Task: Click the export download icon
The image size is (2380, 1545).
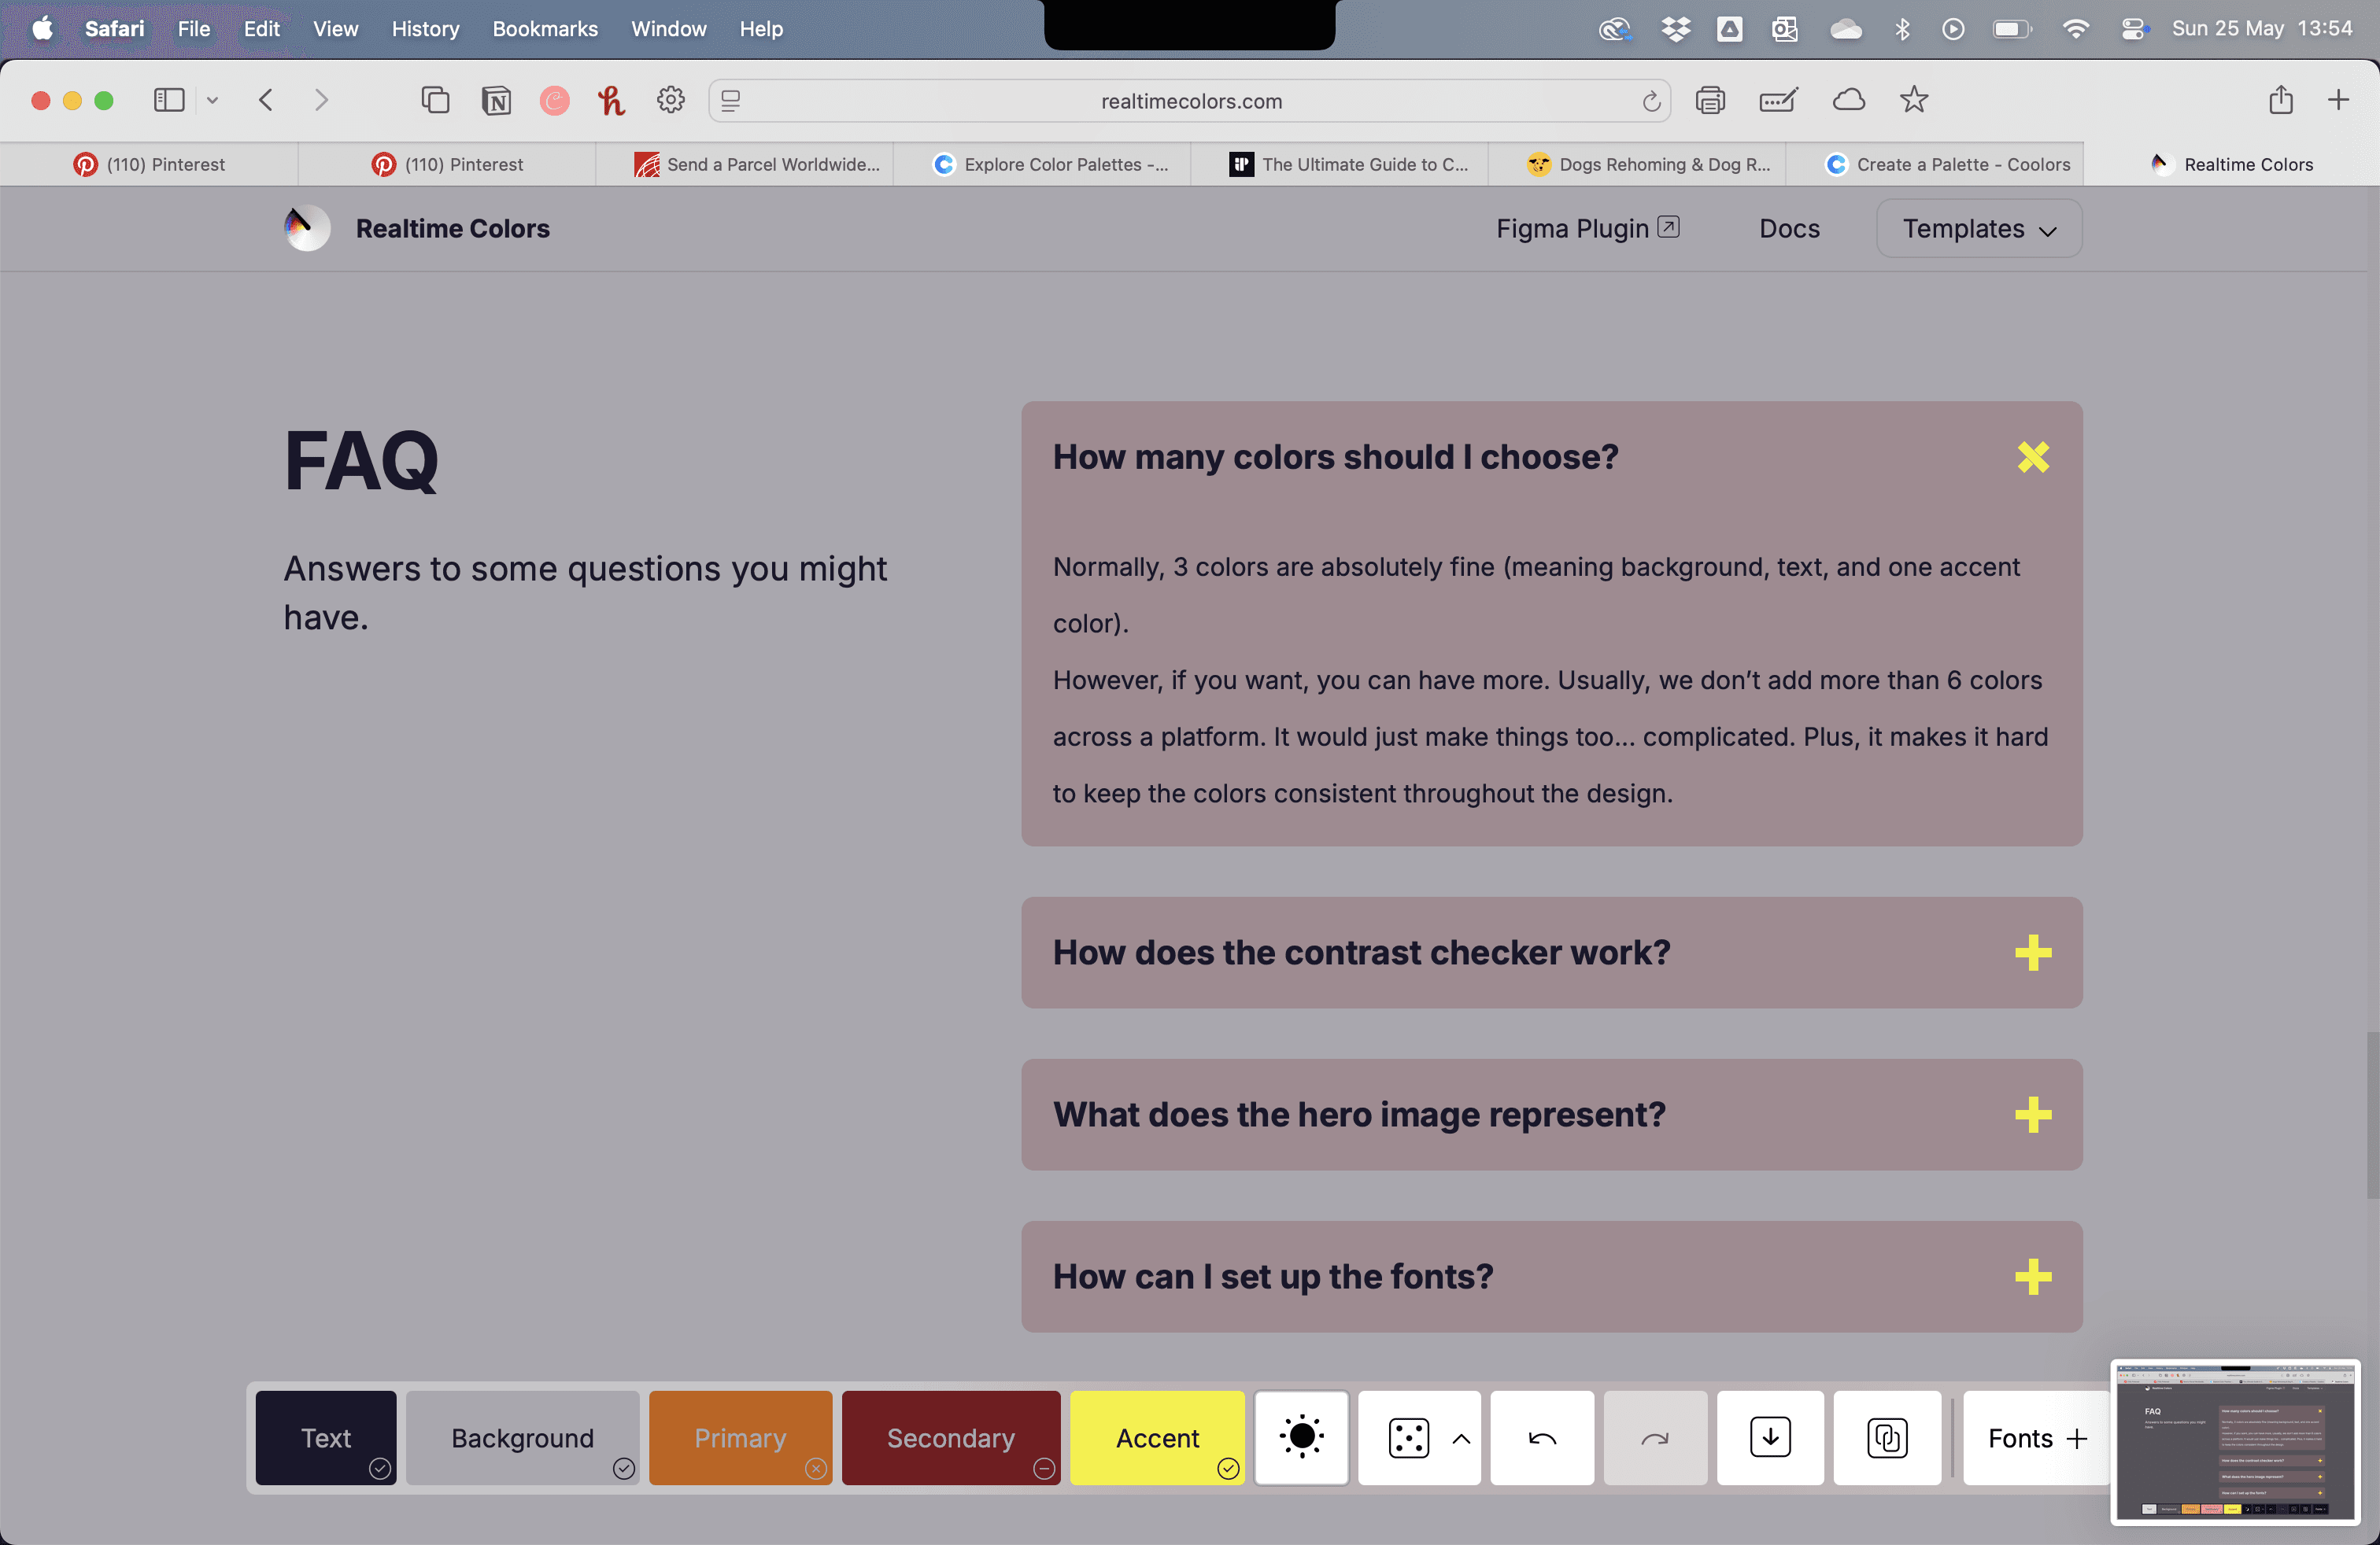Action: click(x=1769, y=1437)
